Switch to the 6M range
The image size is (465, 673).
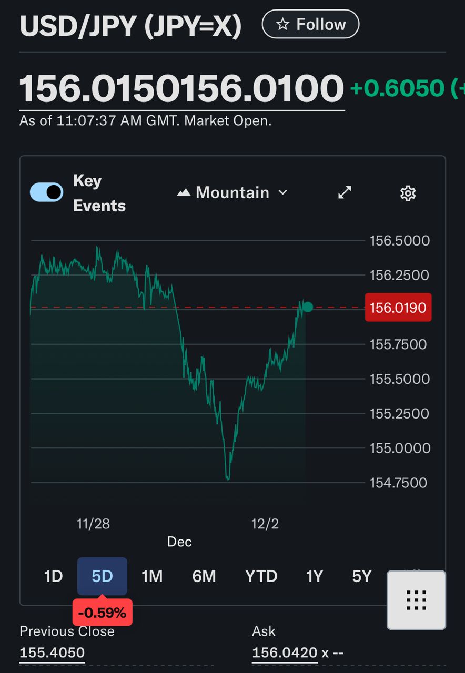pos(204,576)
